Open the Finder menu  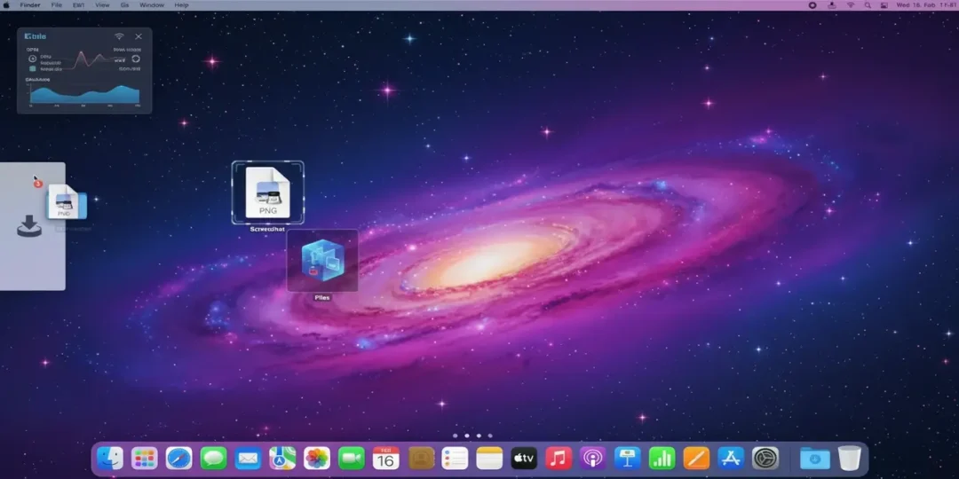pos(30,5)
